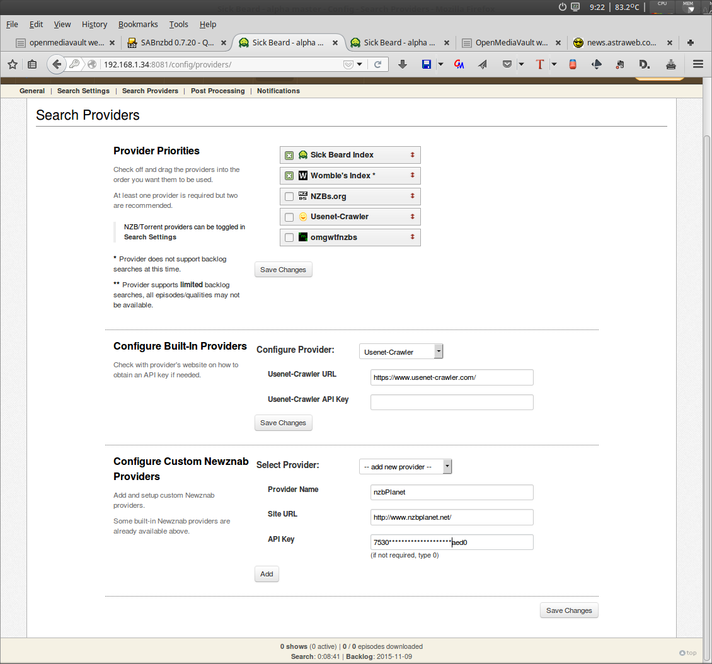This screenshot has height=664, width=712.
Task: Open the address bar history dropdown
Action: coord(360,64)
